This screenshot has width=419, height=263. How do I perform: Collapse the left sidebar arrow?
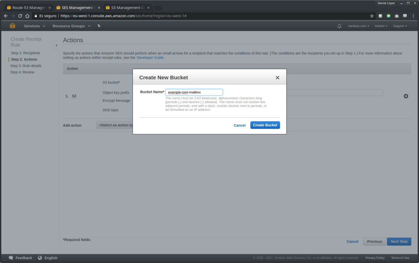56,45
